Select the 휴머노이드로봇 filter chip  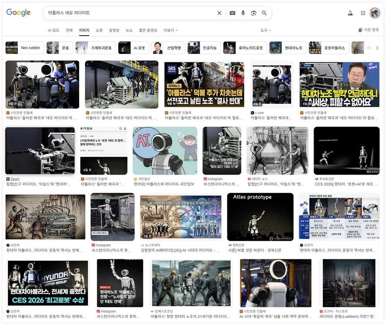[245, 48]
